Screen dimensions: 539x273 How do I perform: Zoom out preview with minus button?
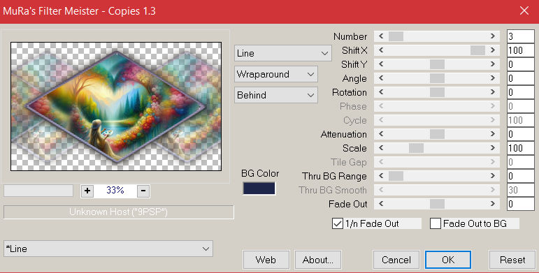click(143, 191)
